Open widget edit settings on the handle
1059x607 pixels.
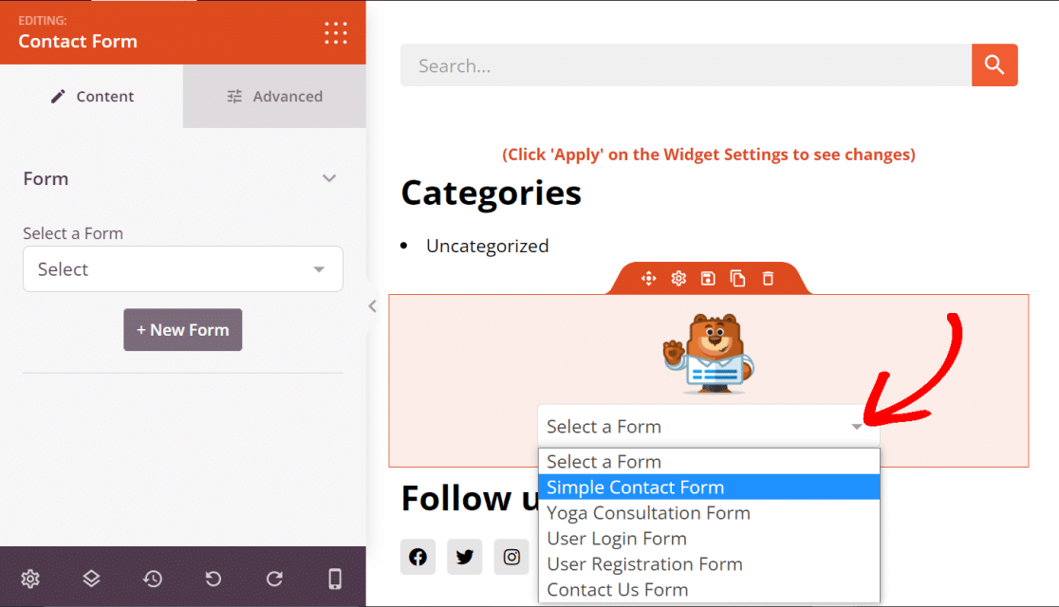[678, 278]
